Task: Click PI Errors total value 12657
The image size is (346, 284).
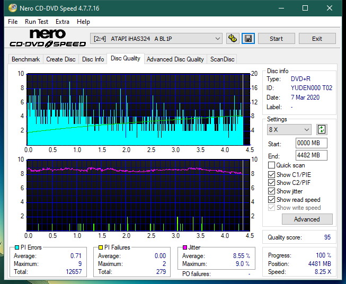Action: 74,272
